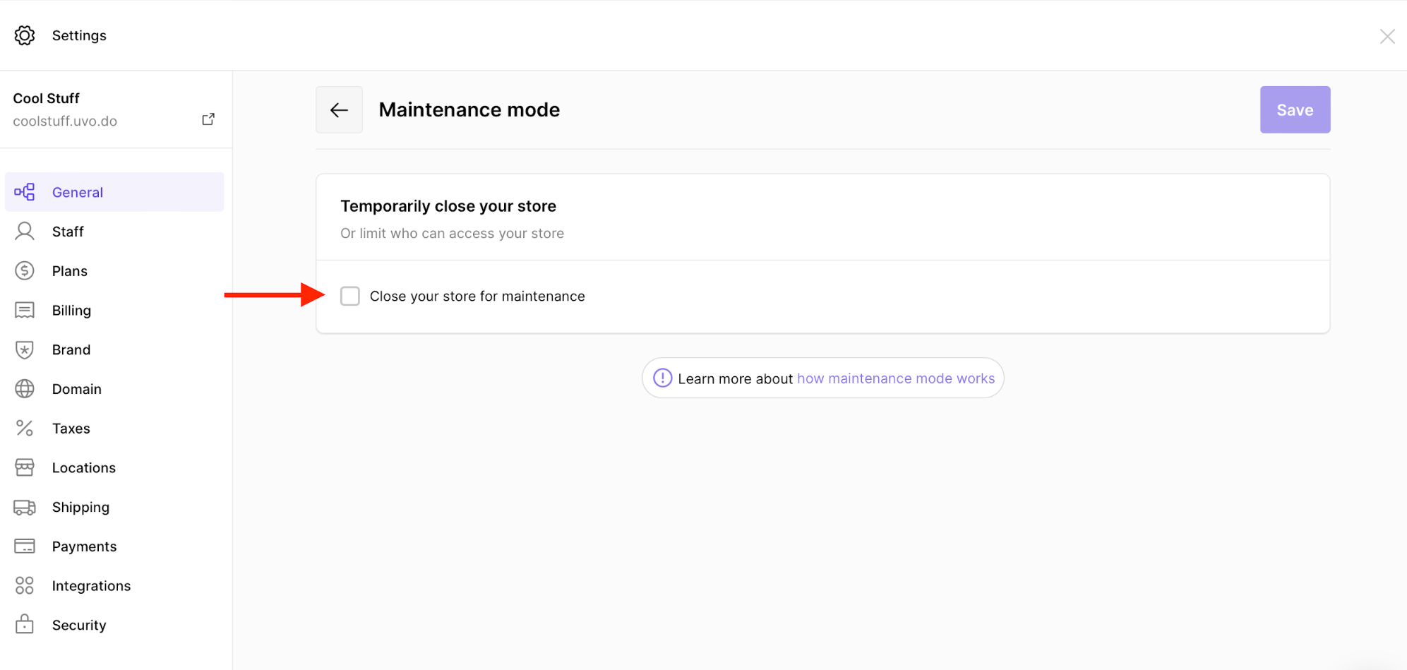
Task: Click the Staff icon in sidebar
Action: (25, 231)
